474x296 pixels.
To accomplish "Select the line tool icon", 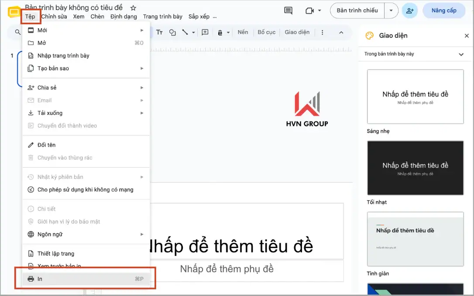I will (185, 32).
